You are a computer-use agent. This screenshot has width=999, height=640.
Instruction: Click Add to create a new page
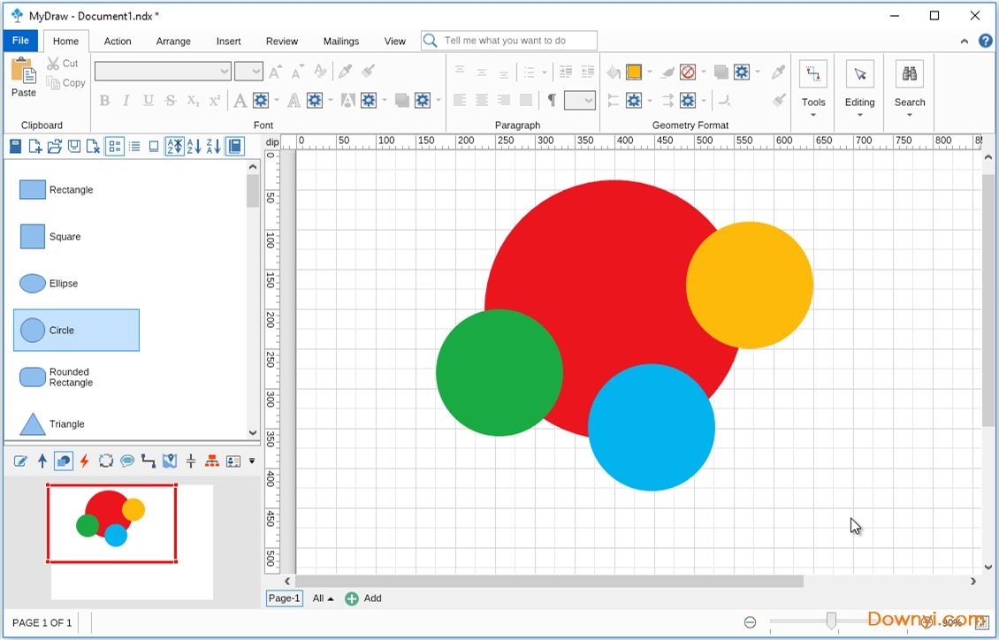pos(363,598)
